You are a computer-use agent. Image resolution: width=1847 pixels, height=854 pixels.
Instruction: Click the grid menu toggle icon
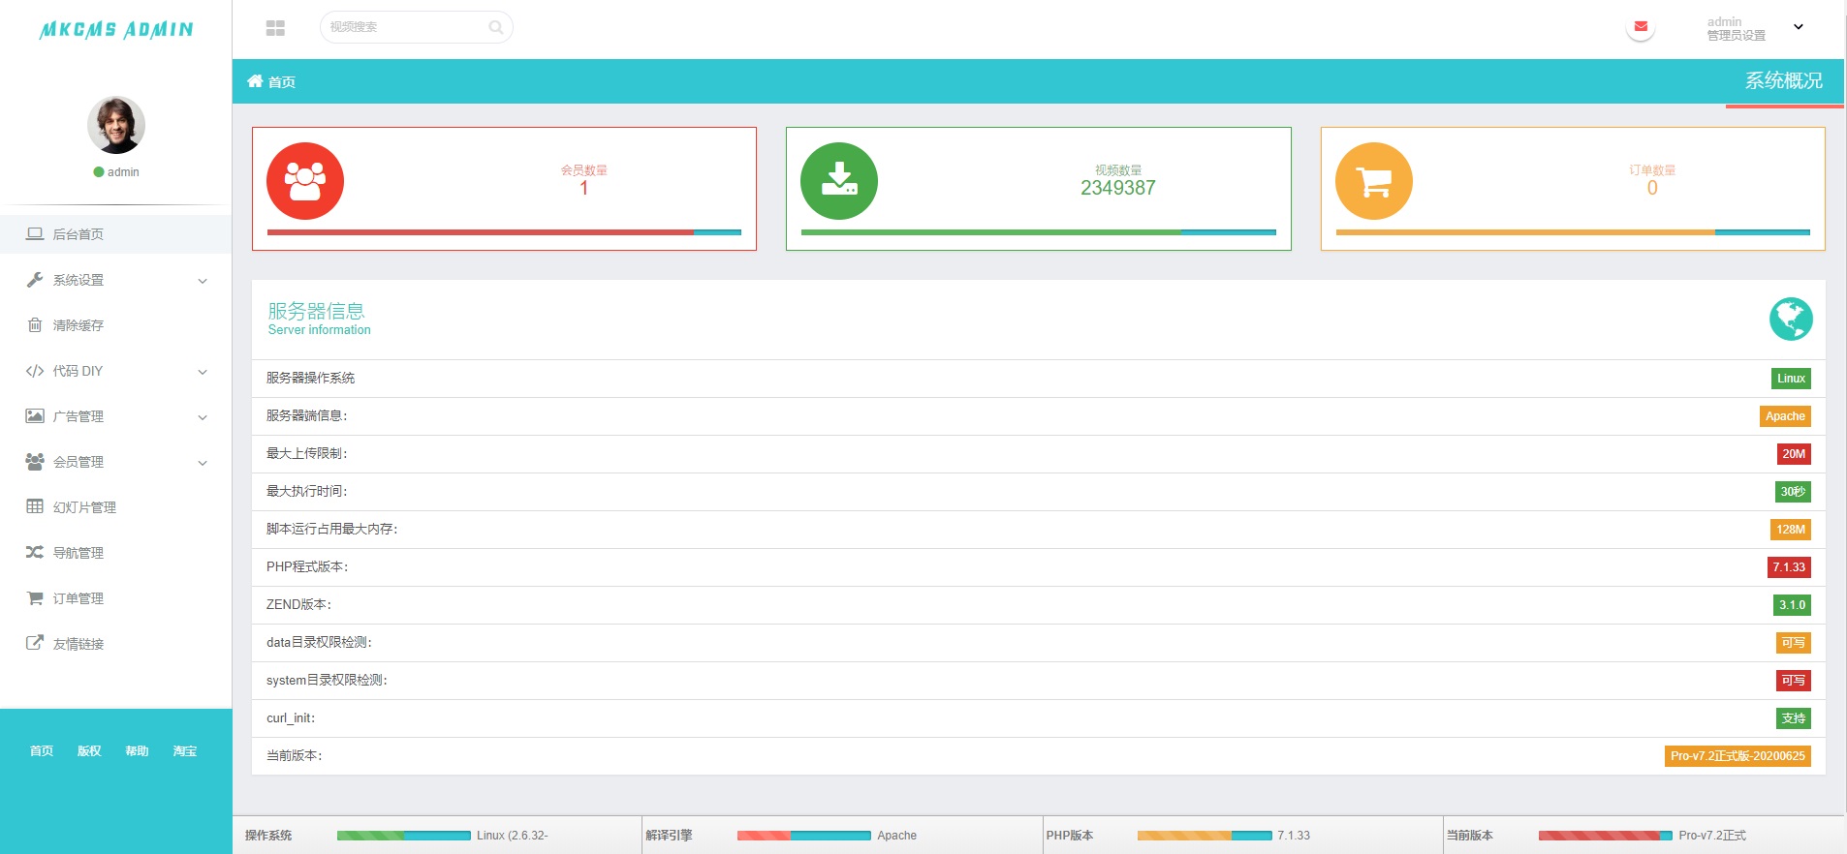click(275, 28)
